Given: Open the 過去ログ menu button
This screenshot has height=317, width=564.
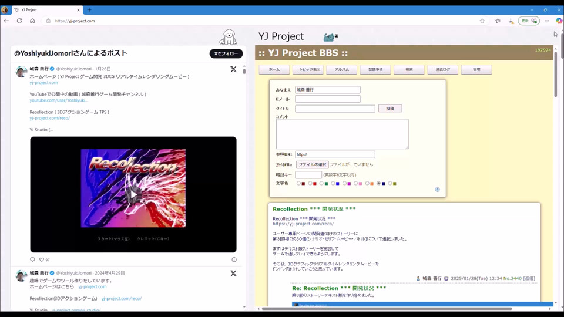Looking at the screenshot, I should click(x=443, y=69).
